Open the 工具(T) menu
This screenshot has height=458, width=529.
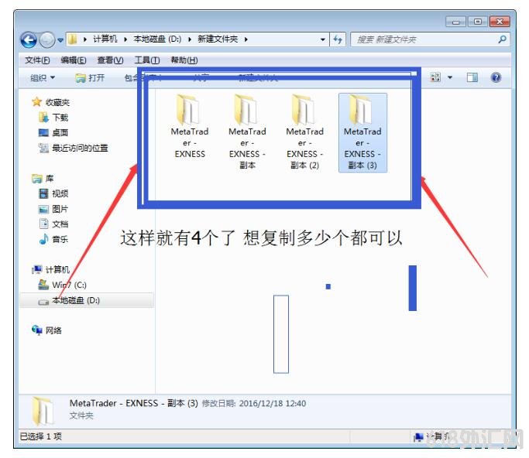(x=147, y=60)
